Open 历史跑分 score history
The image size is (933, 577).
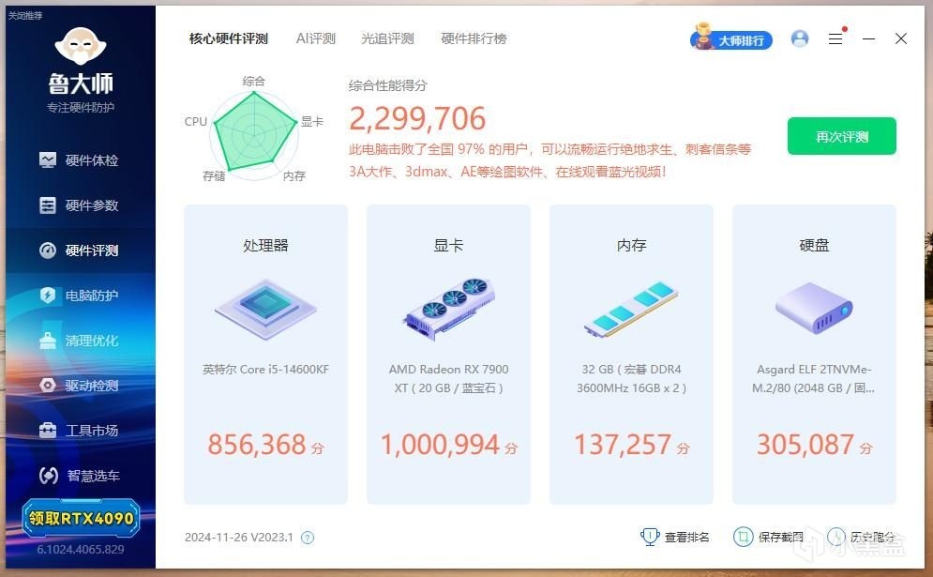(x=861, y=537)
